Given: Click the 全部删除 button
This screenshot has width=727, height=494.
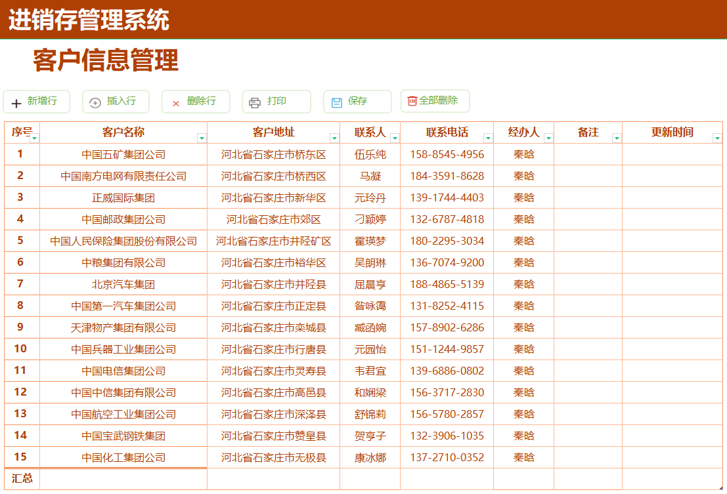Looking at the screenshot, I should (x=435, y=100).
